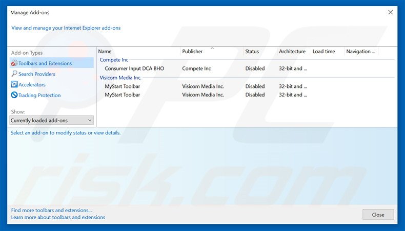Click Select an add-on to modify status text
Viewport: 405px width, 231px height.
(66, 133)
